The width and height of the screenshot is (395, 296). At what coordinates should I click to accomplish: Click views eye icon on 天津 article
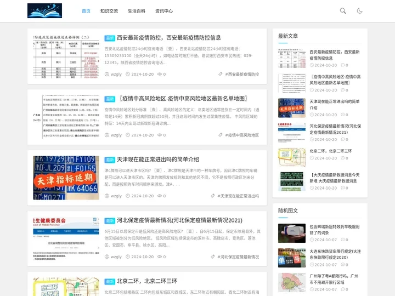tap(160, 196)
